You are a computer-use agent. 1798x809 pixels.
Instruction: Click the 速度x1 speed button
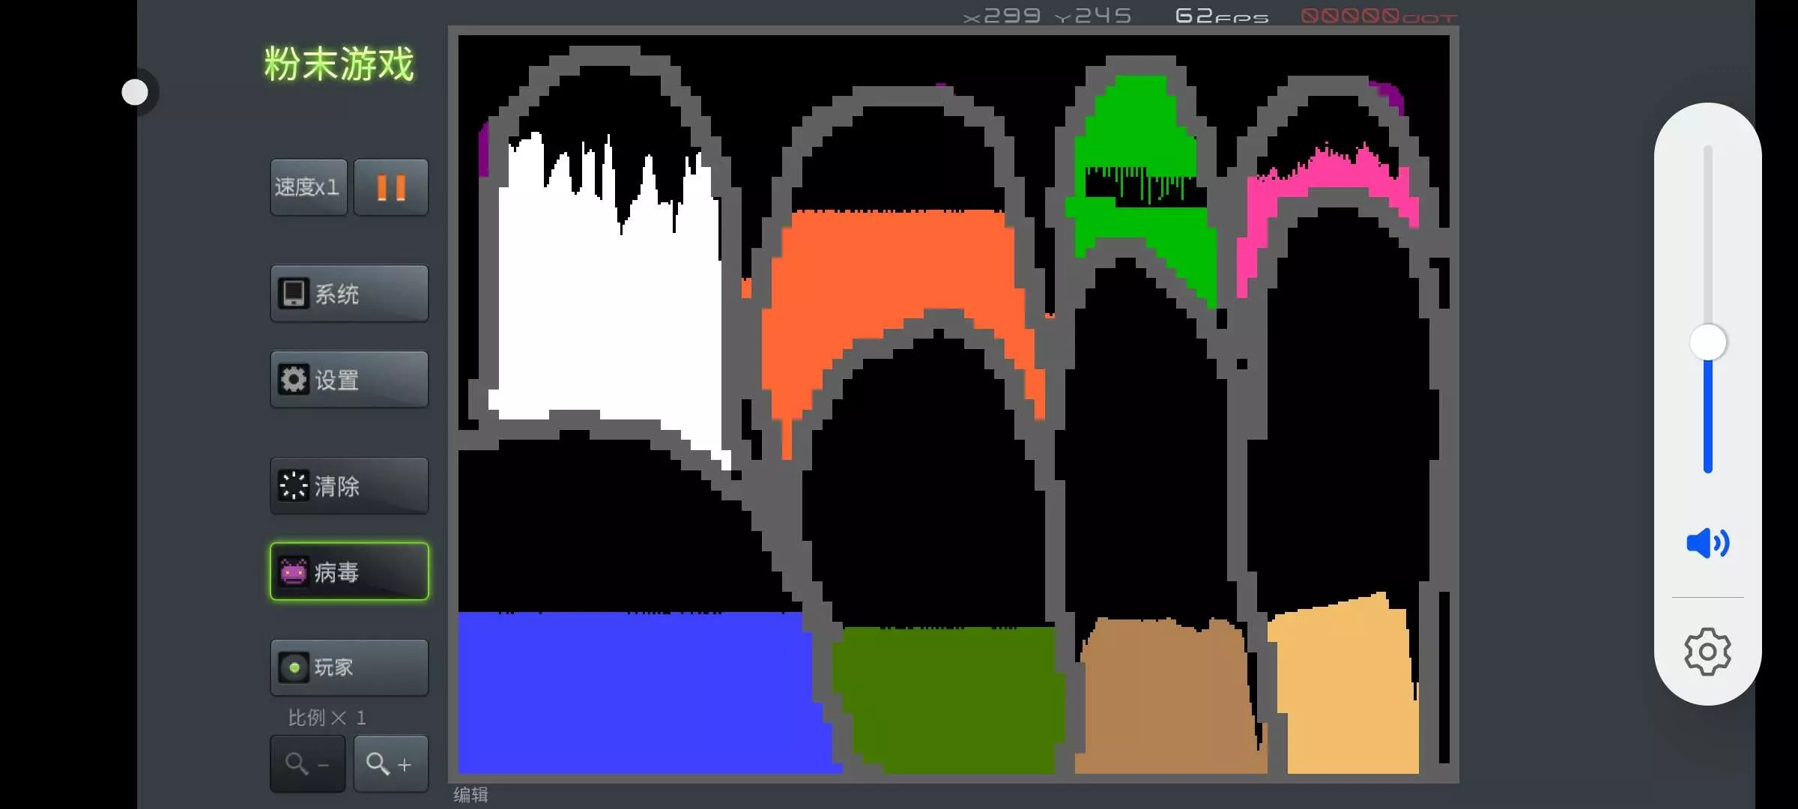[308, 187]
